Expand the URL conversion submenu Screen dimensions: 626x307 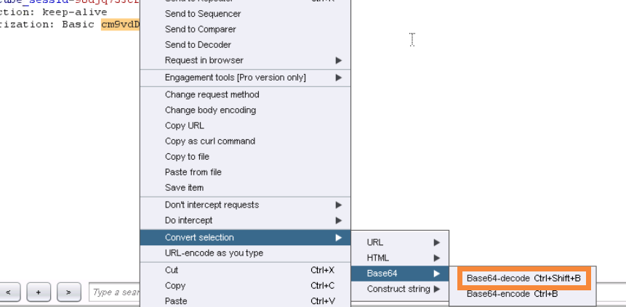[400, 242]
